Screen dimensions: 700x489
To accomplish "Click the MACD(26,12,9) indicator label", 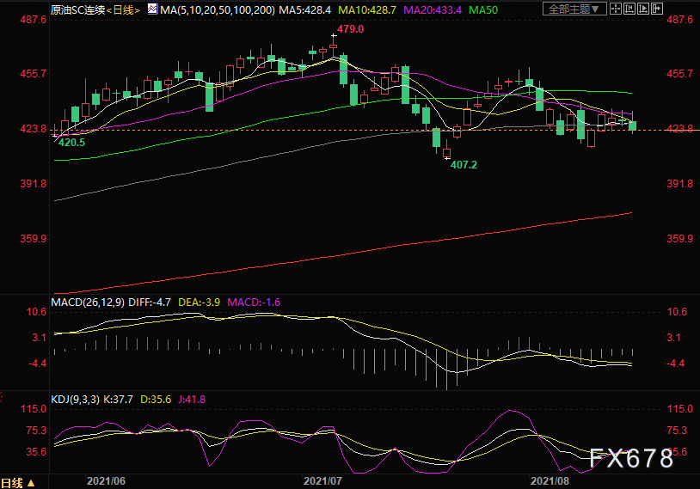I will 88,302.
